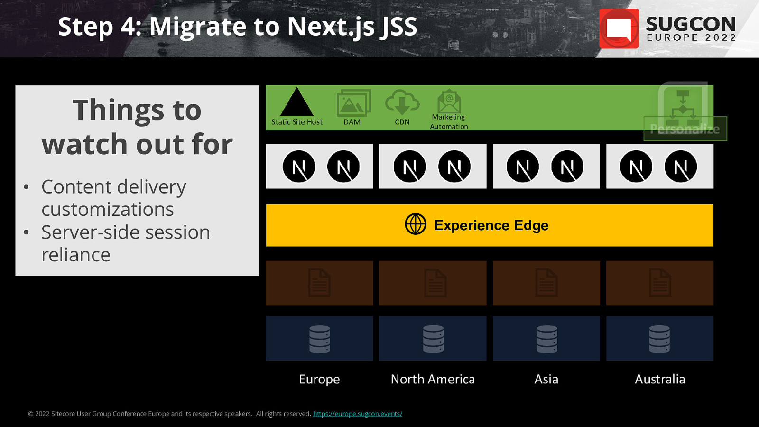Click the Experience Edge label
This screenshot has width=759, height=427.
491,225
